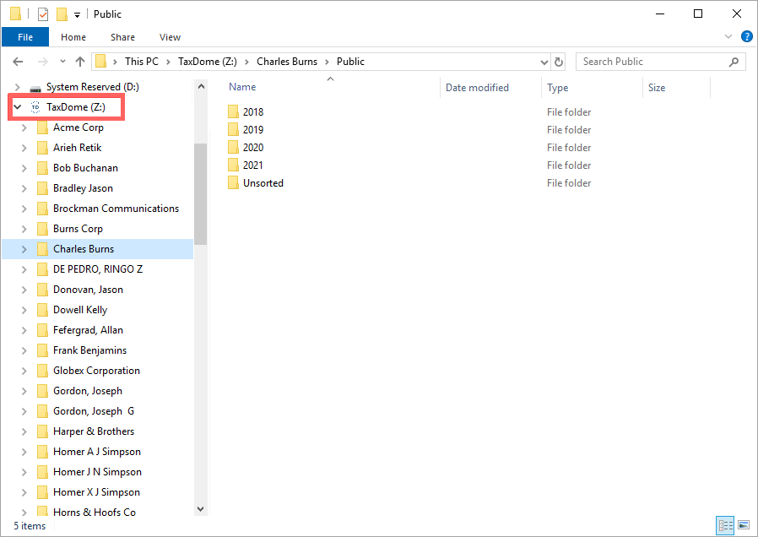
Task: Select Globex Corporation in the navigation tree
Action: click(96, 371)
